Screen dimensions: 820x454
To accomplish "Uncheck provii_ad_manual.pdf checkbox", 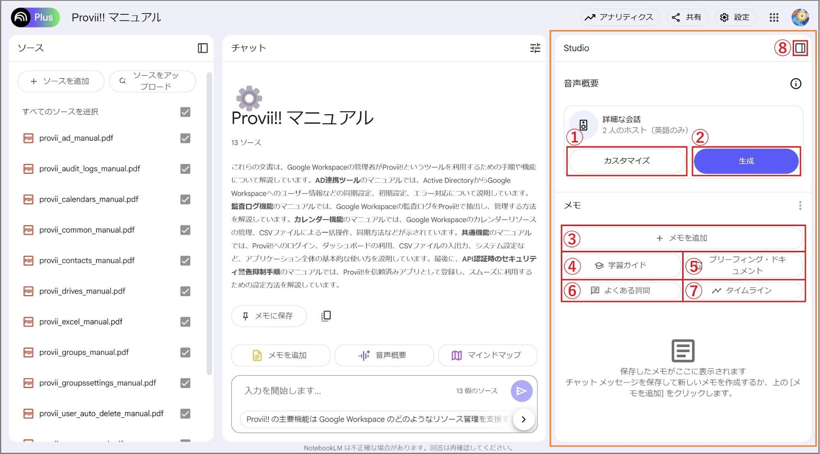I will 185,138.
